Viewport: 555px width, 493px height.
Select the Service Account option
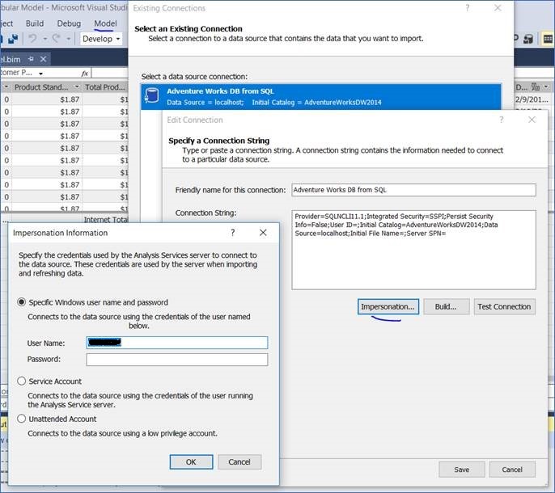click(x=22, y=381)
